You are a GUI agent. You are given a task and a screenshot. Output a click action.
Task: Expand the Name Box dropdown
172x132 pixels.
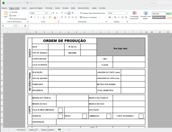[13, 26]
